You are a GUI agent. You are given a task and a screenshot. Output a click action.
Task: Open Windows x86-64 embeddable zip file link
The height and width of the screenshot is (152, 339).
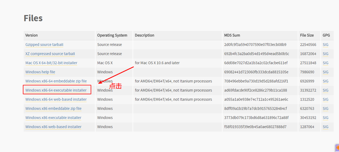point(56,81)
